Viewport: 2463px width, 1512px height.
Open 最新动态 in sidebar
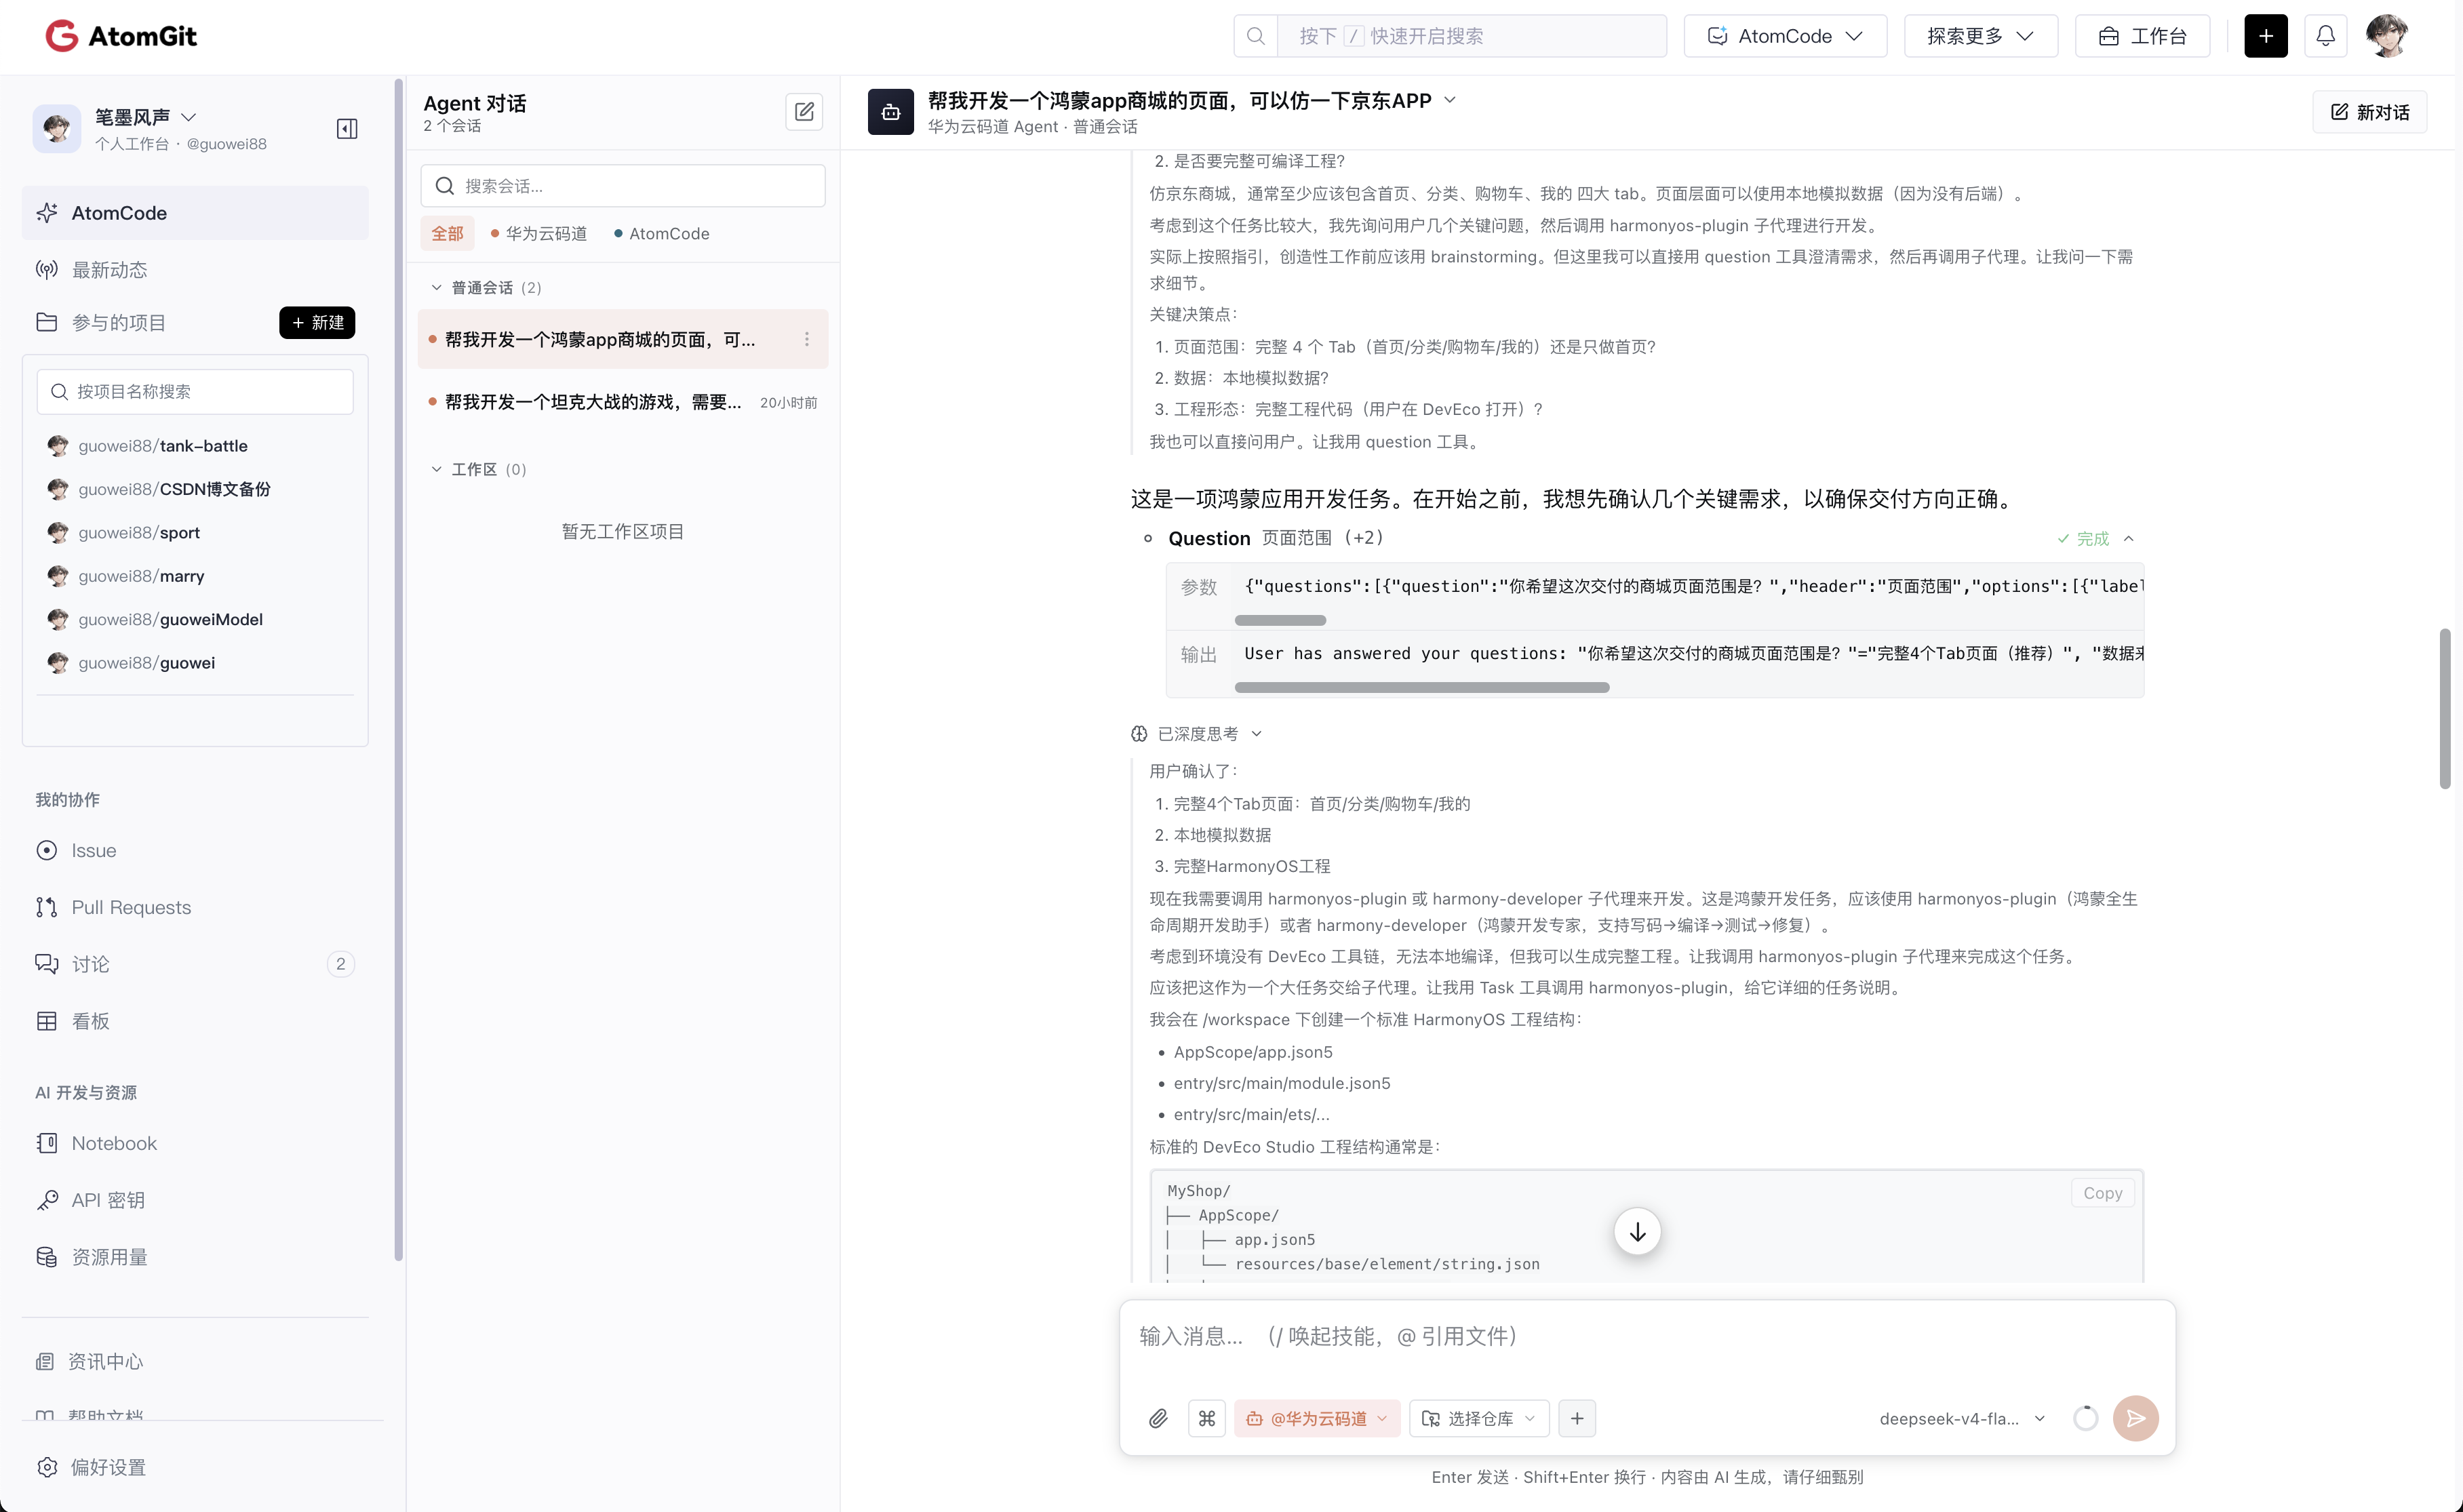[x=195, y=270]
